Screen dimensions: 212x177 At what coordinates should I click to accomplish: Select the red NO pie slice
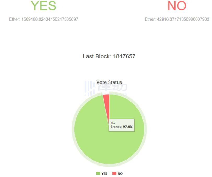point(106,98)
